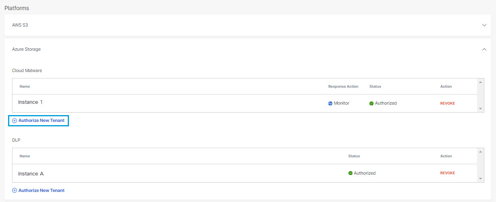Authorize New Tenant under DLP

click(x=38, y=191)
